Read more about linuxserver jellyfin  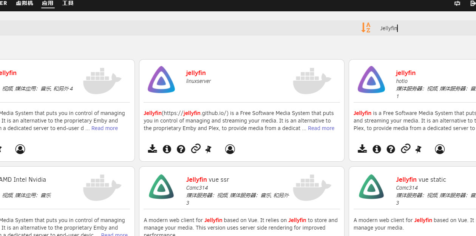click(x=321, y=128)
